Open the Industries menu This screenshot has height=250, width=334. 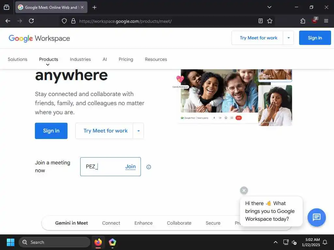(80, 59)
